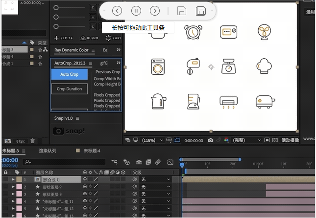This screenshot has width=316, height=218.
Task: Go to previous using left arrow button
Action: click(117, 10)
